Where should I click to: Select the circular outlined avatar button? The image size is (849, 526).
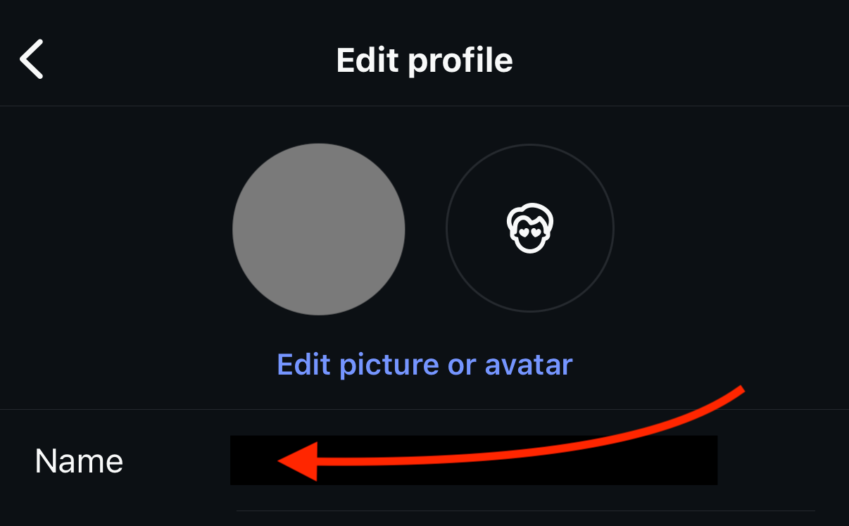coord(530,228)
